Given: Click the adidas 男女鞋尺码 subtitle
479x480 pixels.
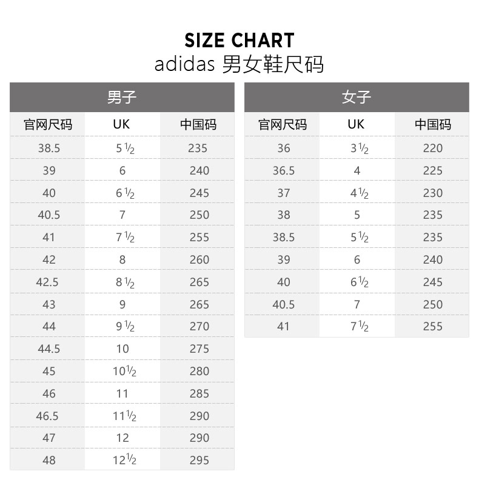Looking at the screenshot, I should point(239,64).
